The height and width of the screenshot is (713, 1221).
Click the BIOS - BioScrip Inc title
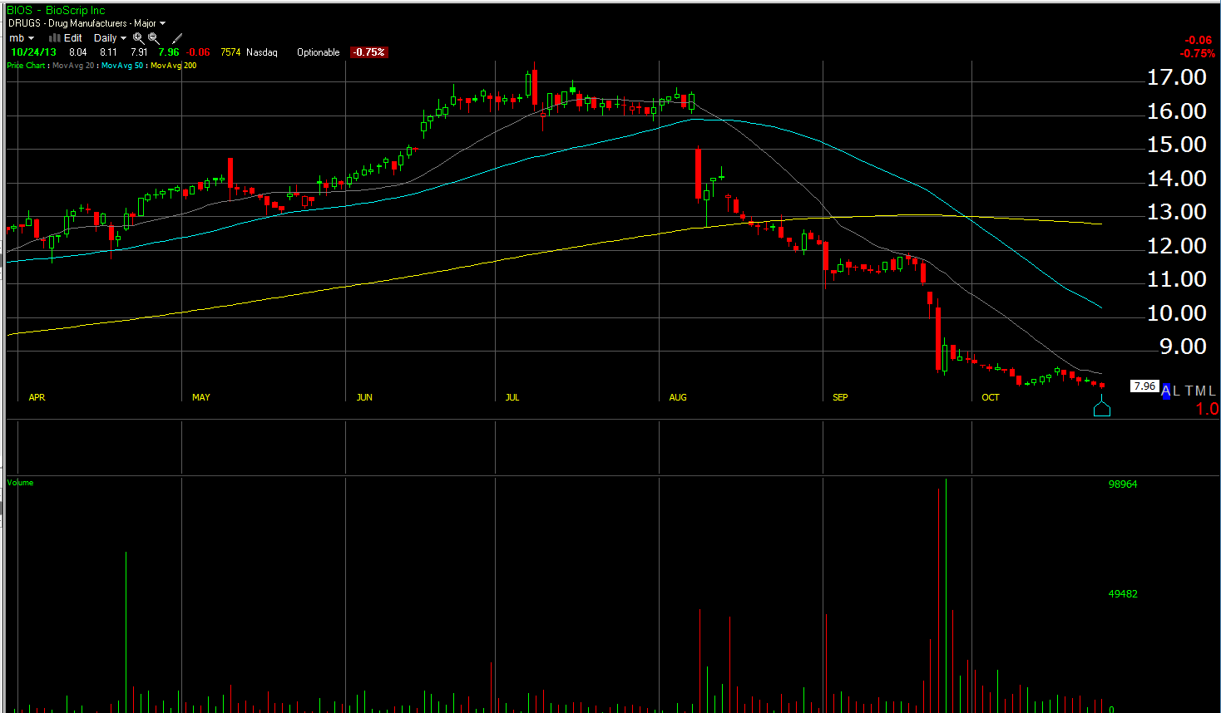(56, 10)
